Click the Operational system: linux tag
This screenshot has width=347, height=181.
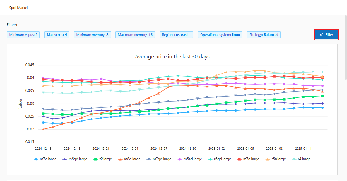[x=220, y=35]
